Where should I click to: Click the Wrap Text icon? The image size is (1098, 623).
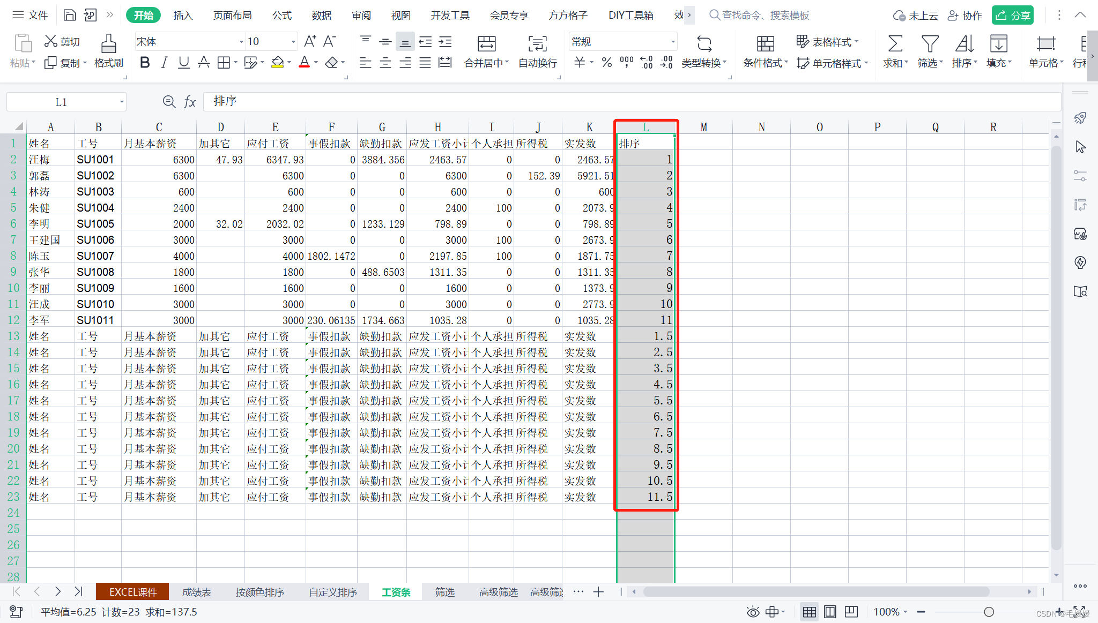[x=537, y=44]
